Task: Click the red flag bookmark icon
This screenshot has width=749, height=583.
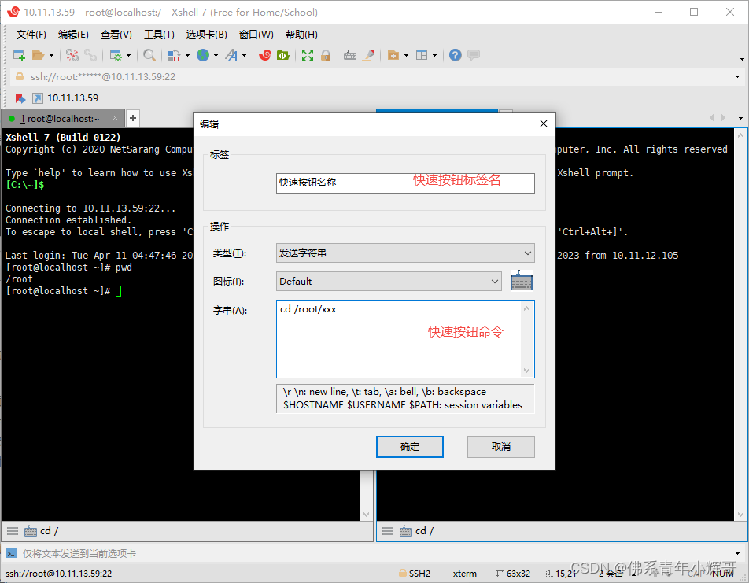Action: coord(20,98)
